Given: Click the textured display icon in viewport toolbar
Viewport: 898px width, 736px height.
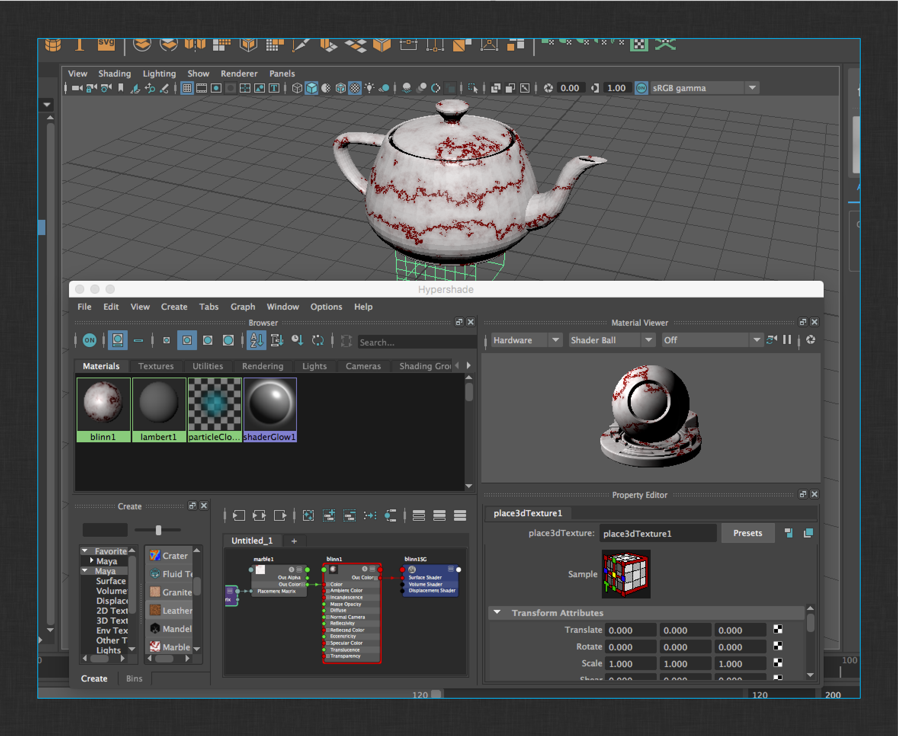Looking at the screenshot, I should tap(354, 88).
